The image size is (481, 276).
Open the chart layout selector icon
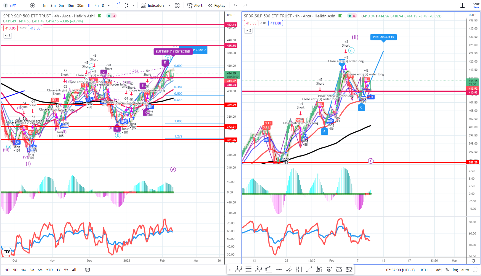[x=463, y=5]
